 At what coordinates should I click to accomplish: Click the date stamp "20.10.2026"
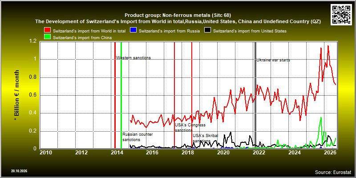19,171
